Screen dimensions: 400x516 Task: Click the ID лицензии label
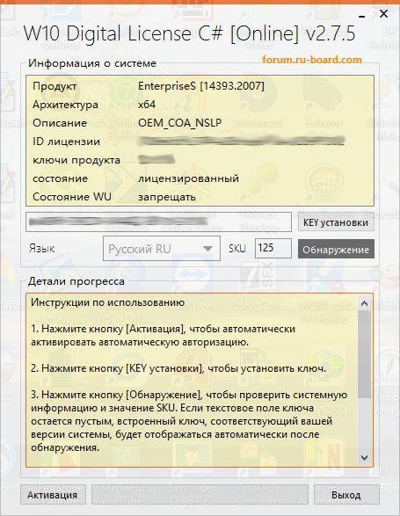(x=66, y=142)
